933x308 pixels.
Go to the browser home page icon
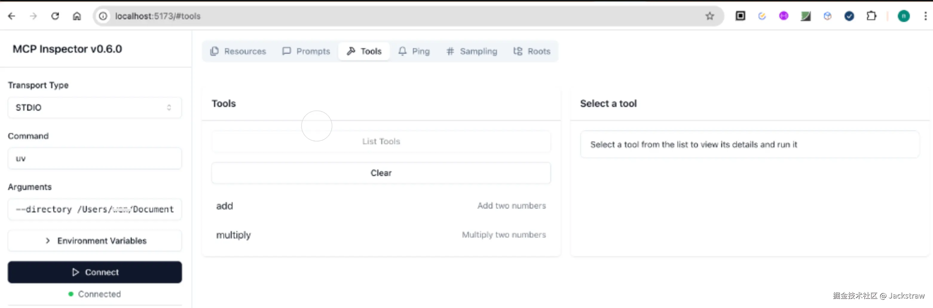point(77,16)
